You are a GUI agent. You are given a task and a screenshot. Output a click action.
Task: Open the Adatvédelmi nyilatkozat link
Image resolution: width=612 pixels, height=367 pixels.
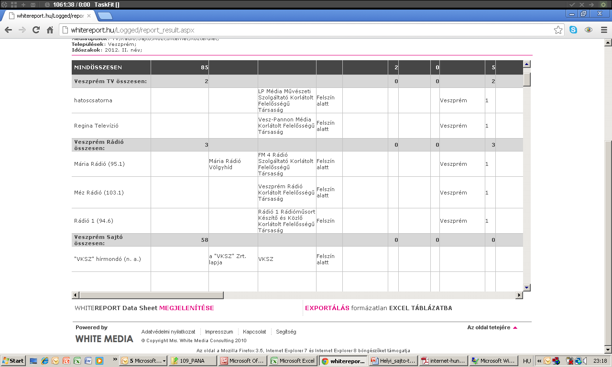(168, 332)
